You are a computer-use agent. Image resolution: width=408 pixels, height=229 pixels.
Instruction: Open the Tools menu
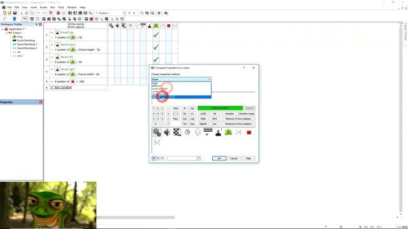[61, 7]
